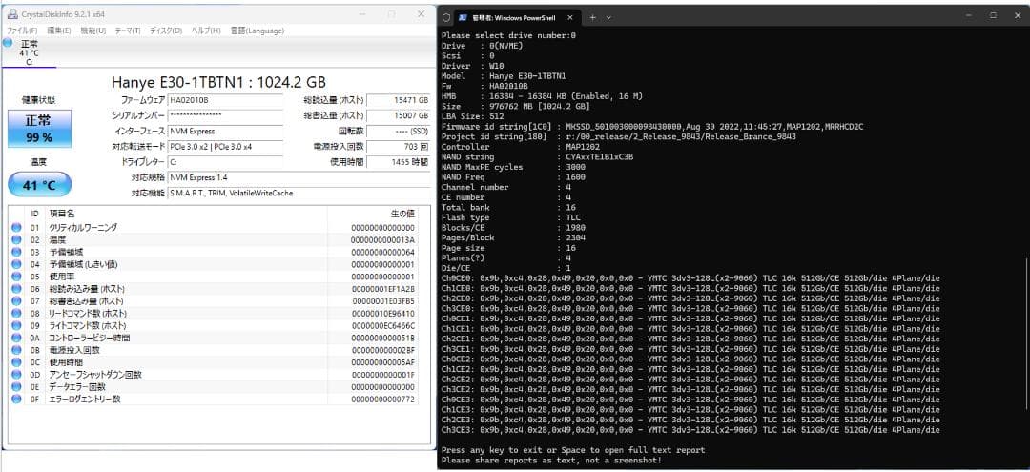Click the status dot for 電源投入回数 row

coord(16,350)
